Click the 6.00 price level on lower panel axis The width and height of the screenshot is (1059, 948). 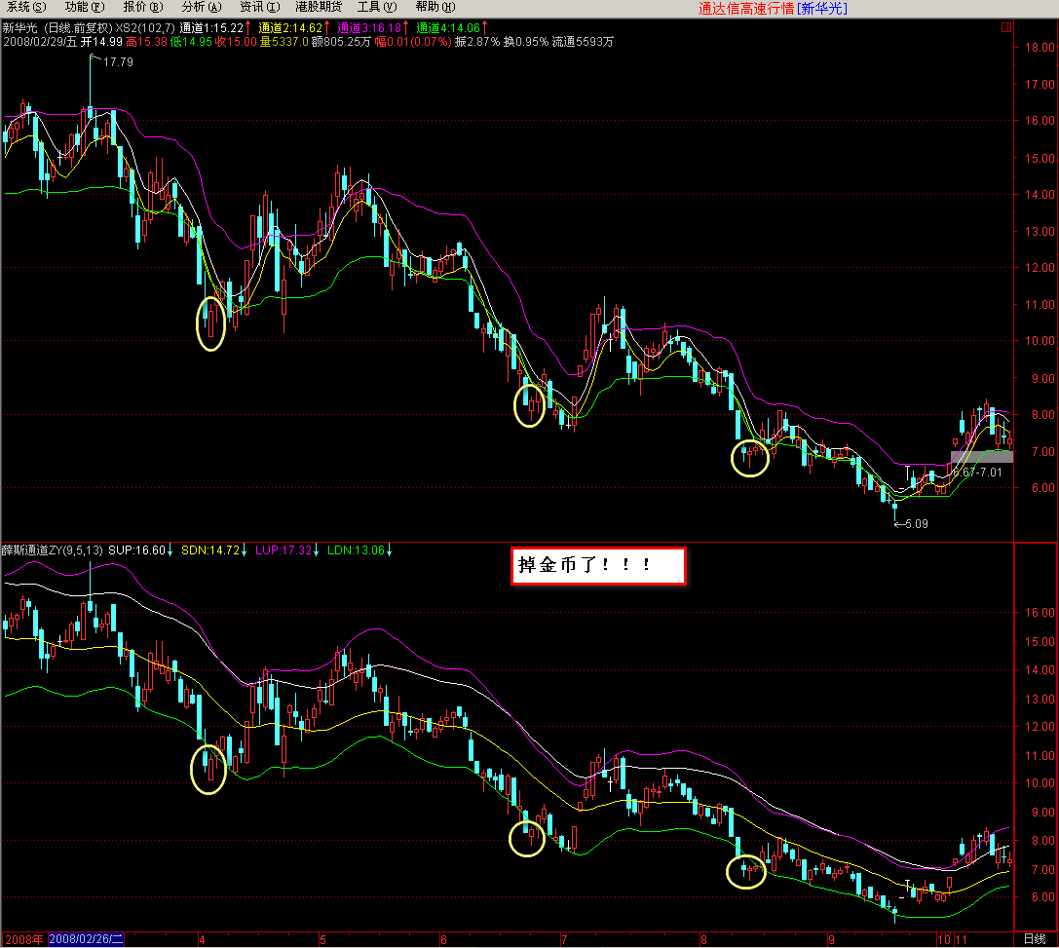[x=1042, y=897]
